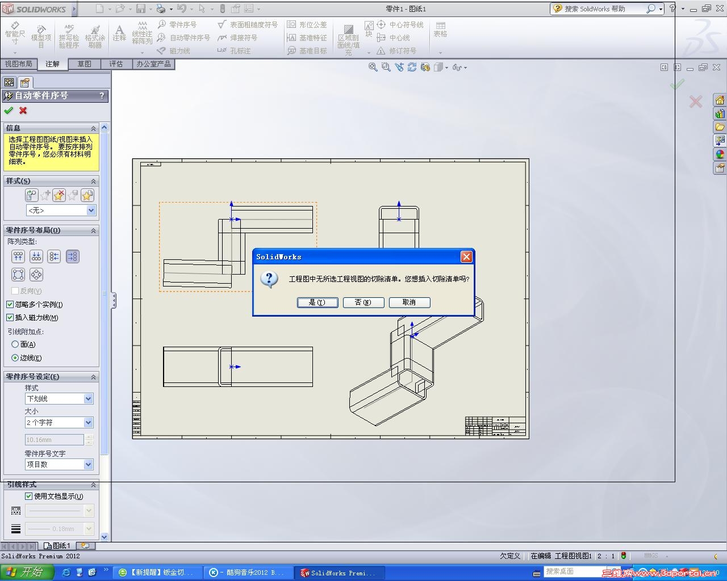Click the zoom to fit magnifier icon
This screenshot has height=581, width=727.
[373, 67]
